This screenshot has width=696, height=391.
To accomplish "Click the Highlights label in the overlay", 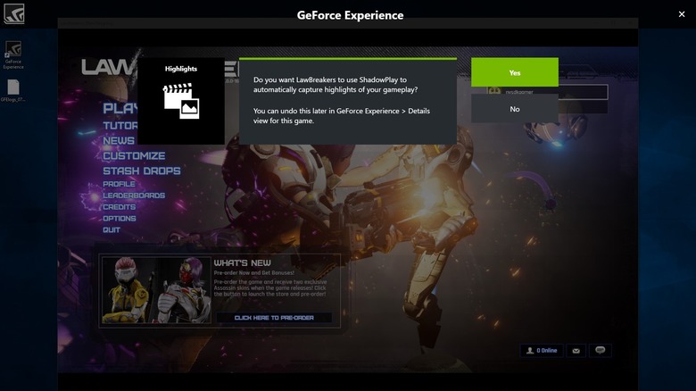I will pyautogui.click(x=181, y=69).
